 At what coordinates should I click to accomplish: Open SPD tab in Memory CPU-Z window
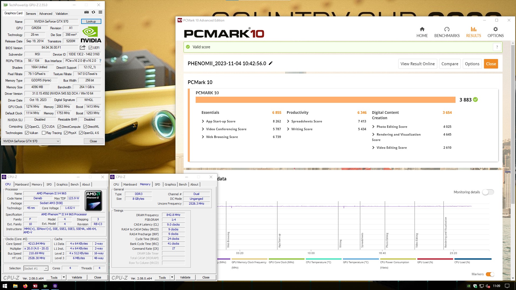157,184
